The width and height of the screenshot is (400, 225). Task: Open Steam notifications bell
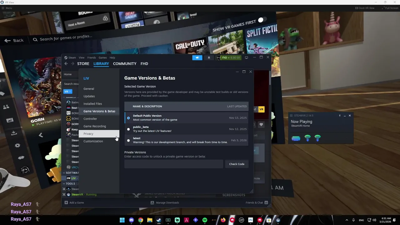pos(209,57)
